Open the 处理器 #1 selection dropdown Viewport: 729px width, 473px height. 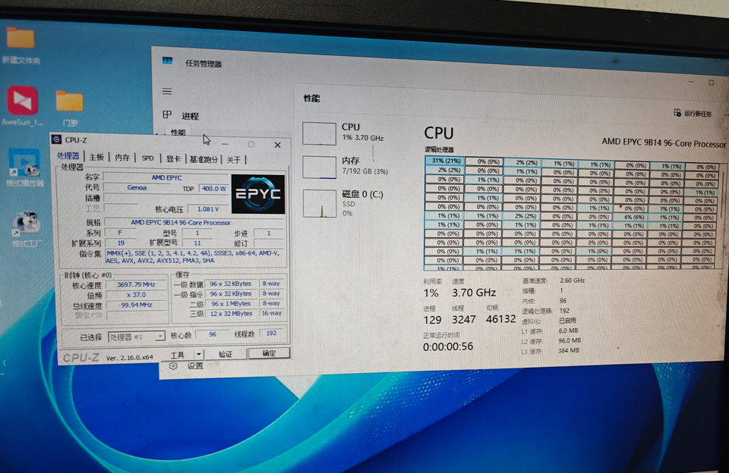coord(136,337)
